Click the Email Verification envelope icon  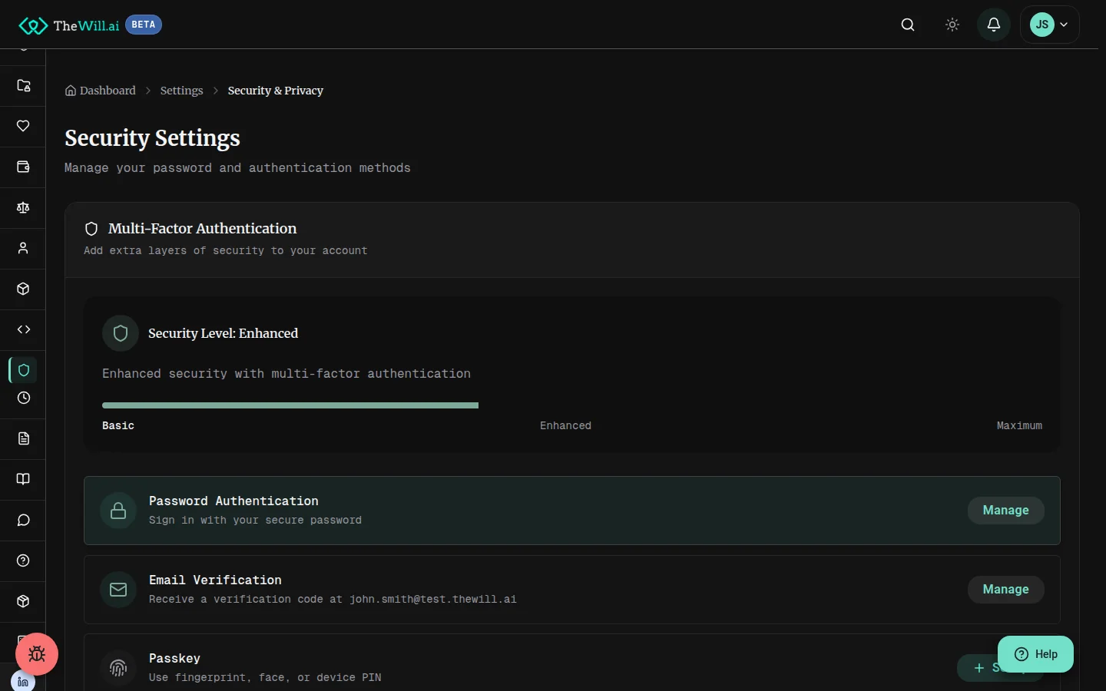(118, 590)
